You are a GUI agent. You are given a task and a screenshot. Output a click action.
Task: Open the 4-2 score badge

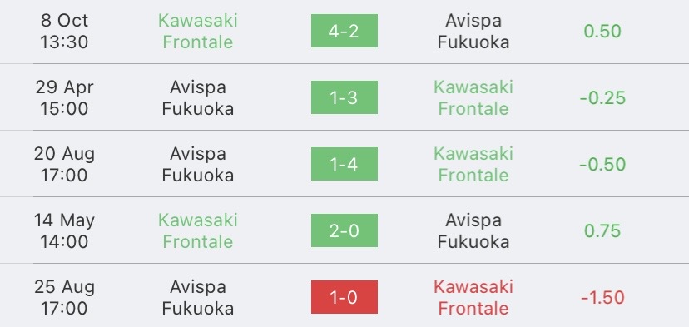point(344,31)
